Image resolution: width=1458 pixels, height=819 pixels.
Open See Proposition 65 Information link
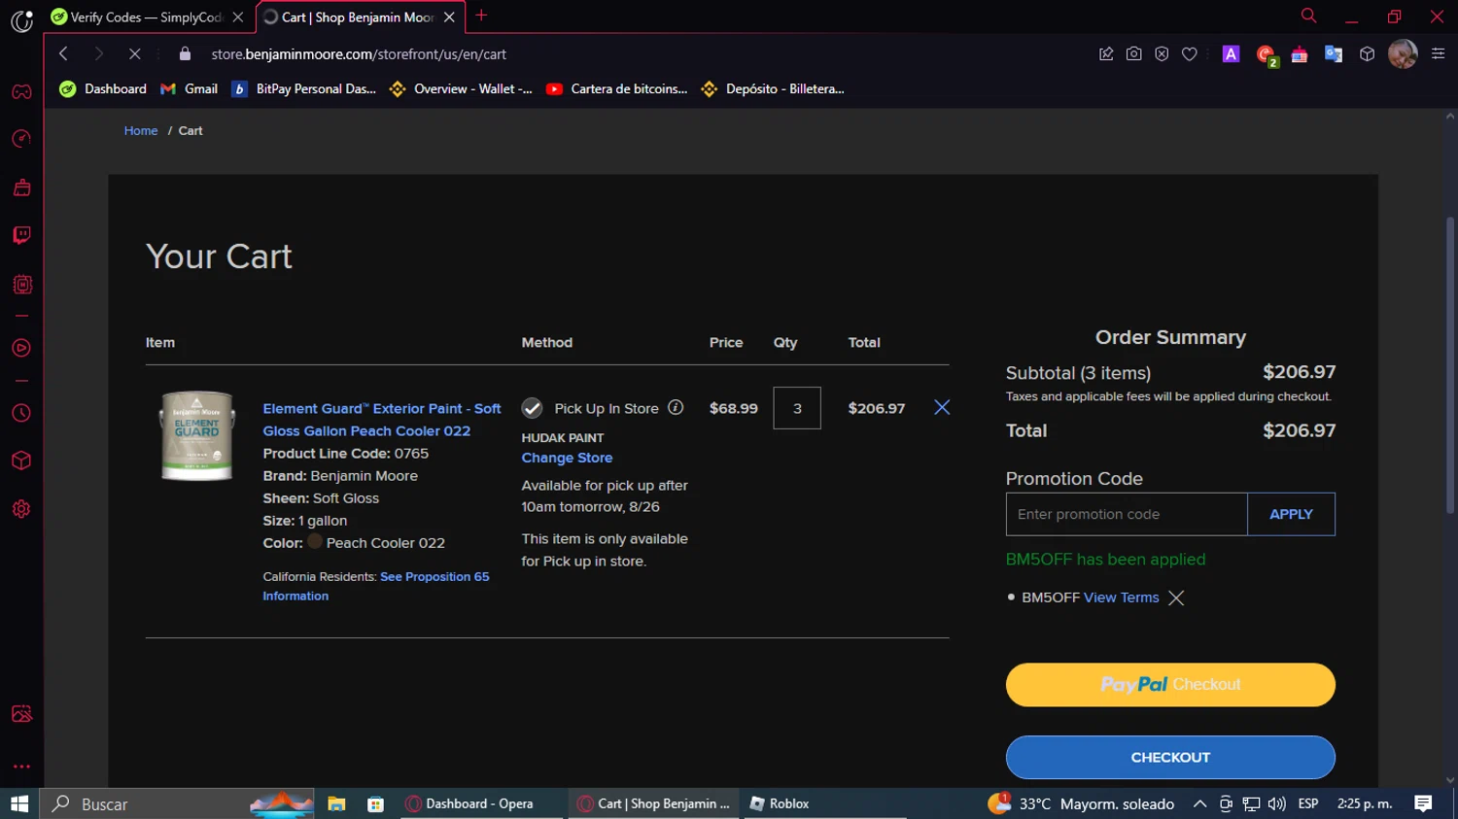click(x=375, y=586)
